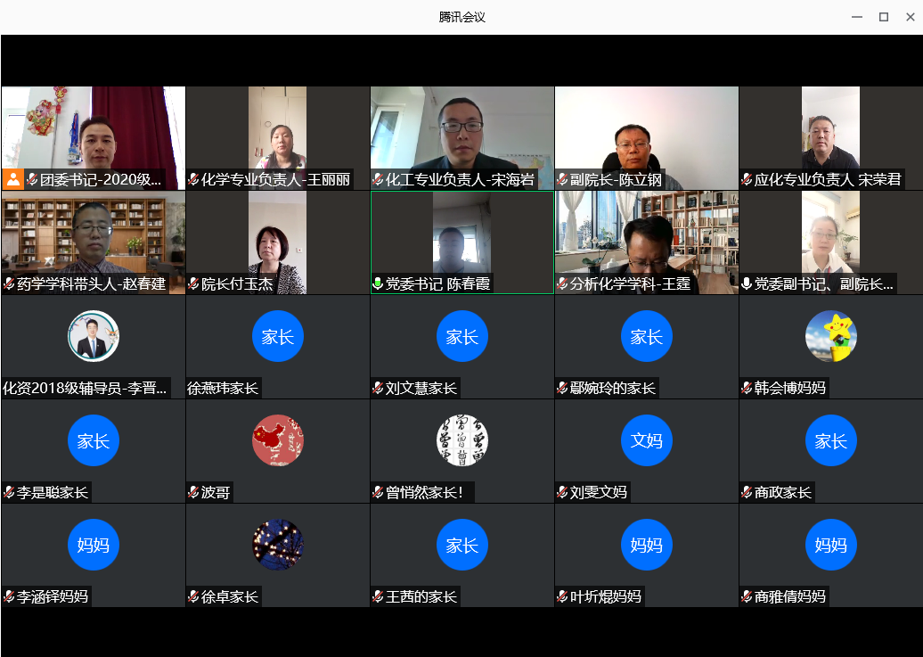
Task: Select the star avatar of 韩会博妈妈
Action: tap(830, 336)
